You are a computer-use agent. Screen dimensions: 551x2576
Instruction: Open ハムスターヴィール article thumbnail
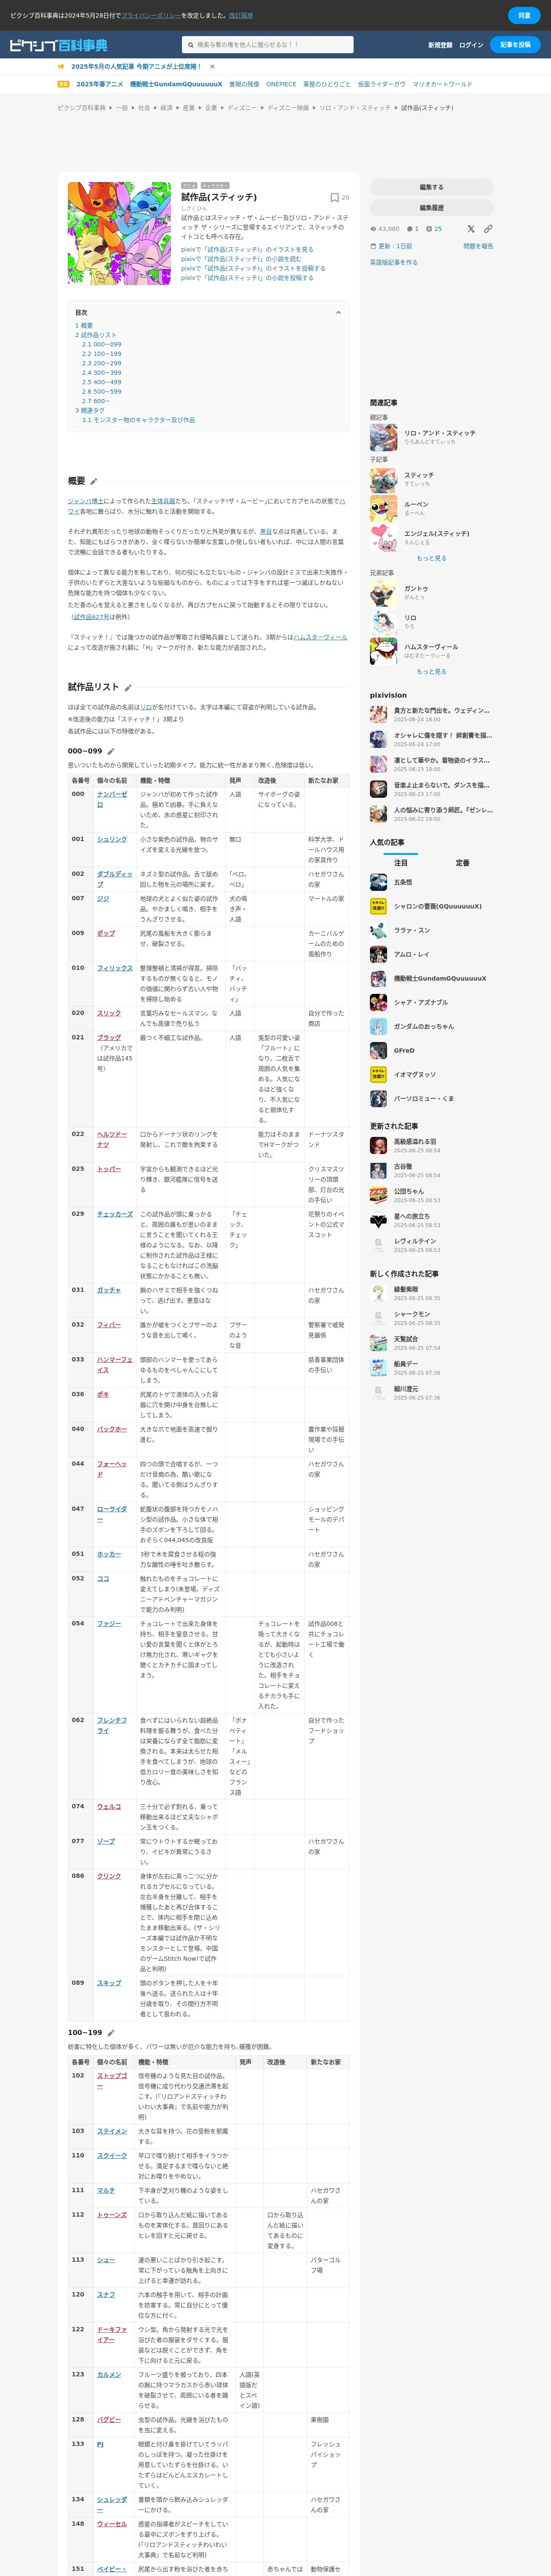pos(384,651)
